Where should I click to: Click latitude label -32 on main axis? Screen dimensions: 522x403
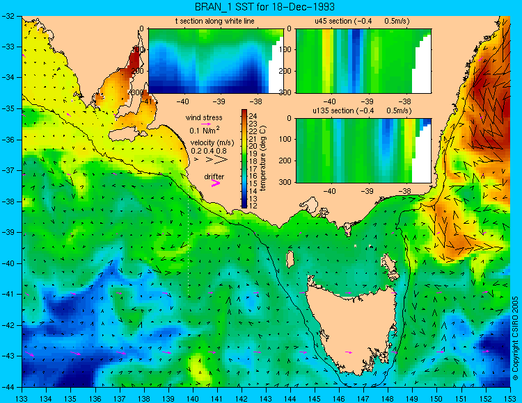pos(9,15)
